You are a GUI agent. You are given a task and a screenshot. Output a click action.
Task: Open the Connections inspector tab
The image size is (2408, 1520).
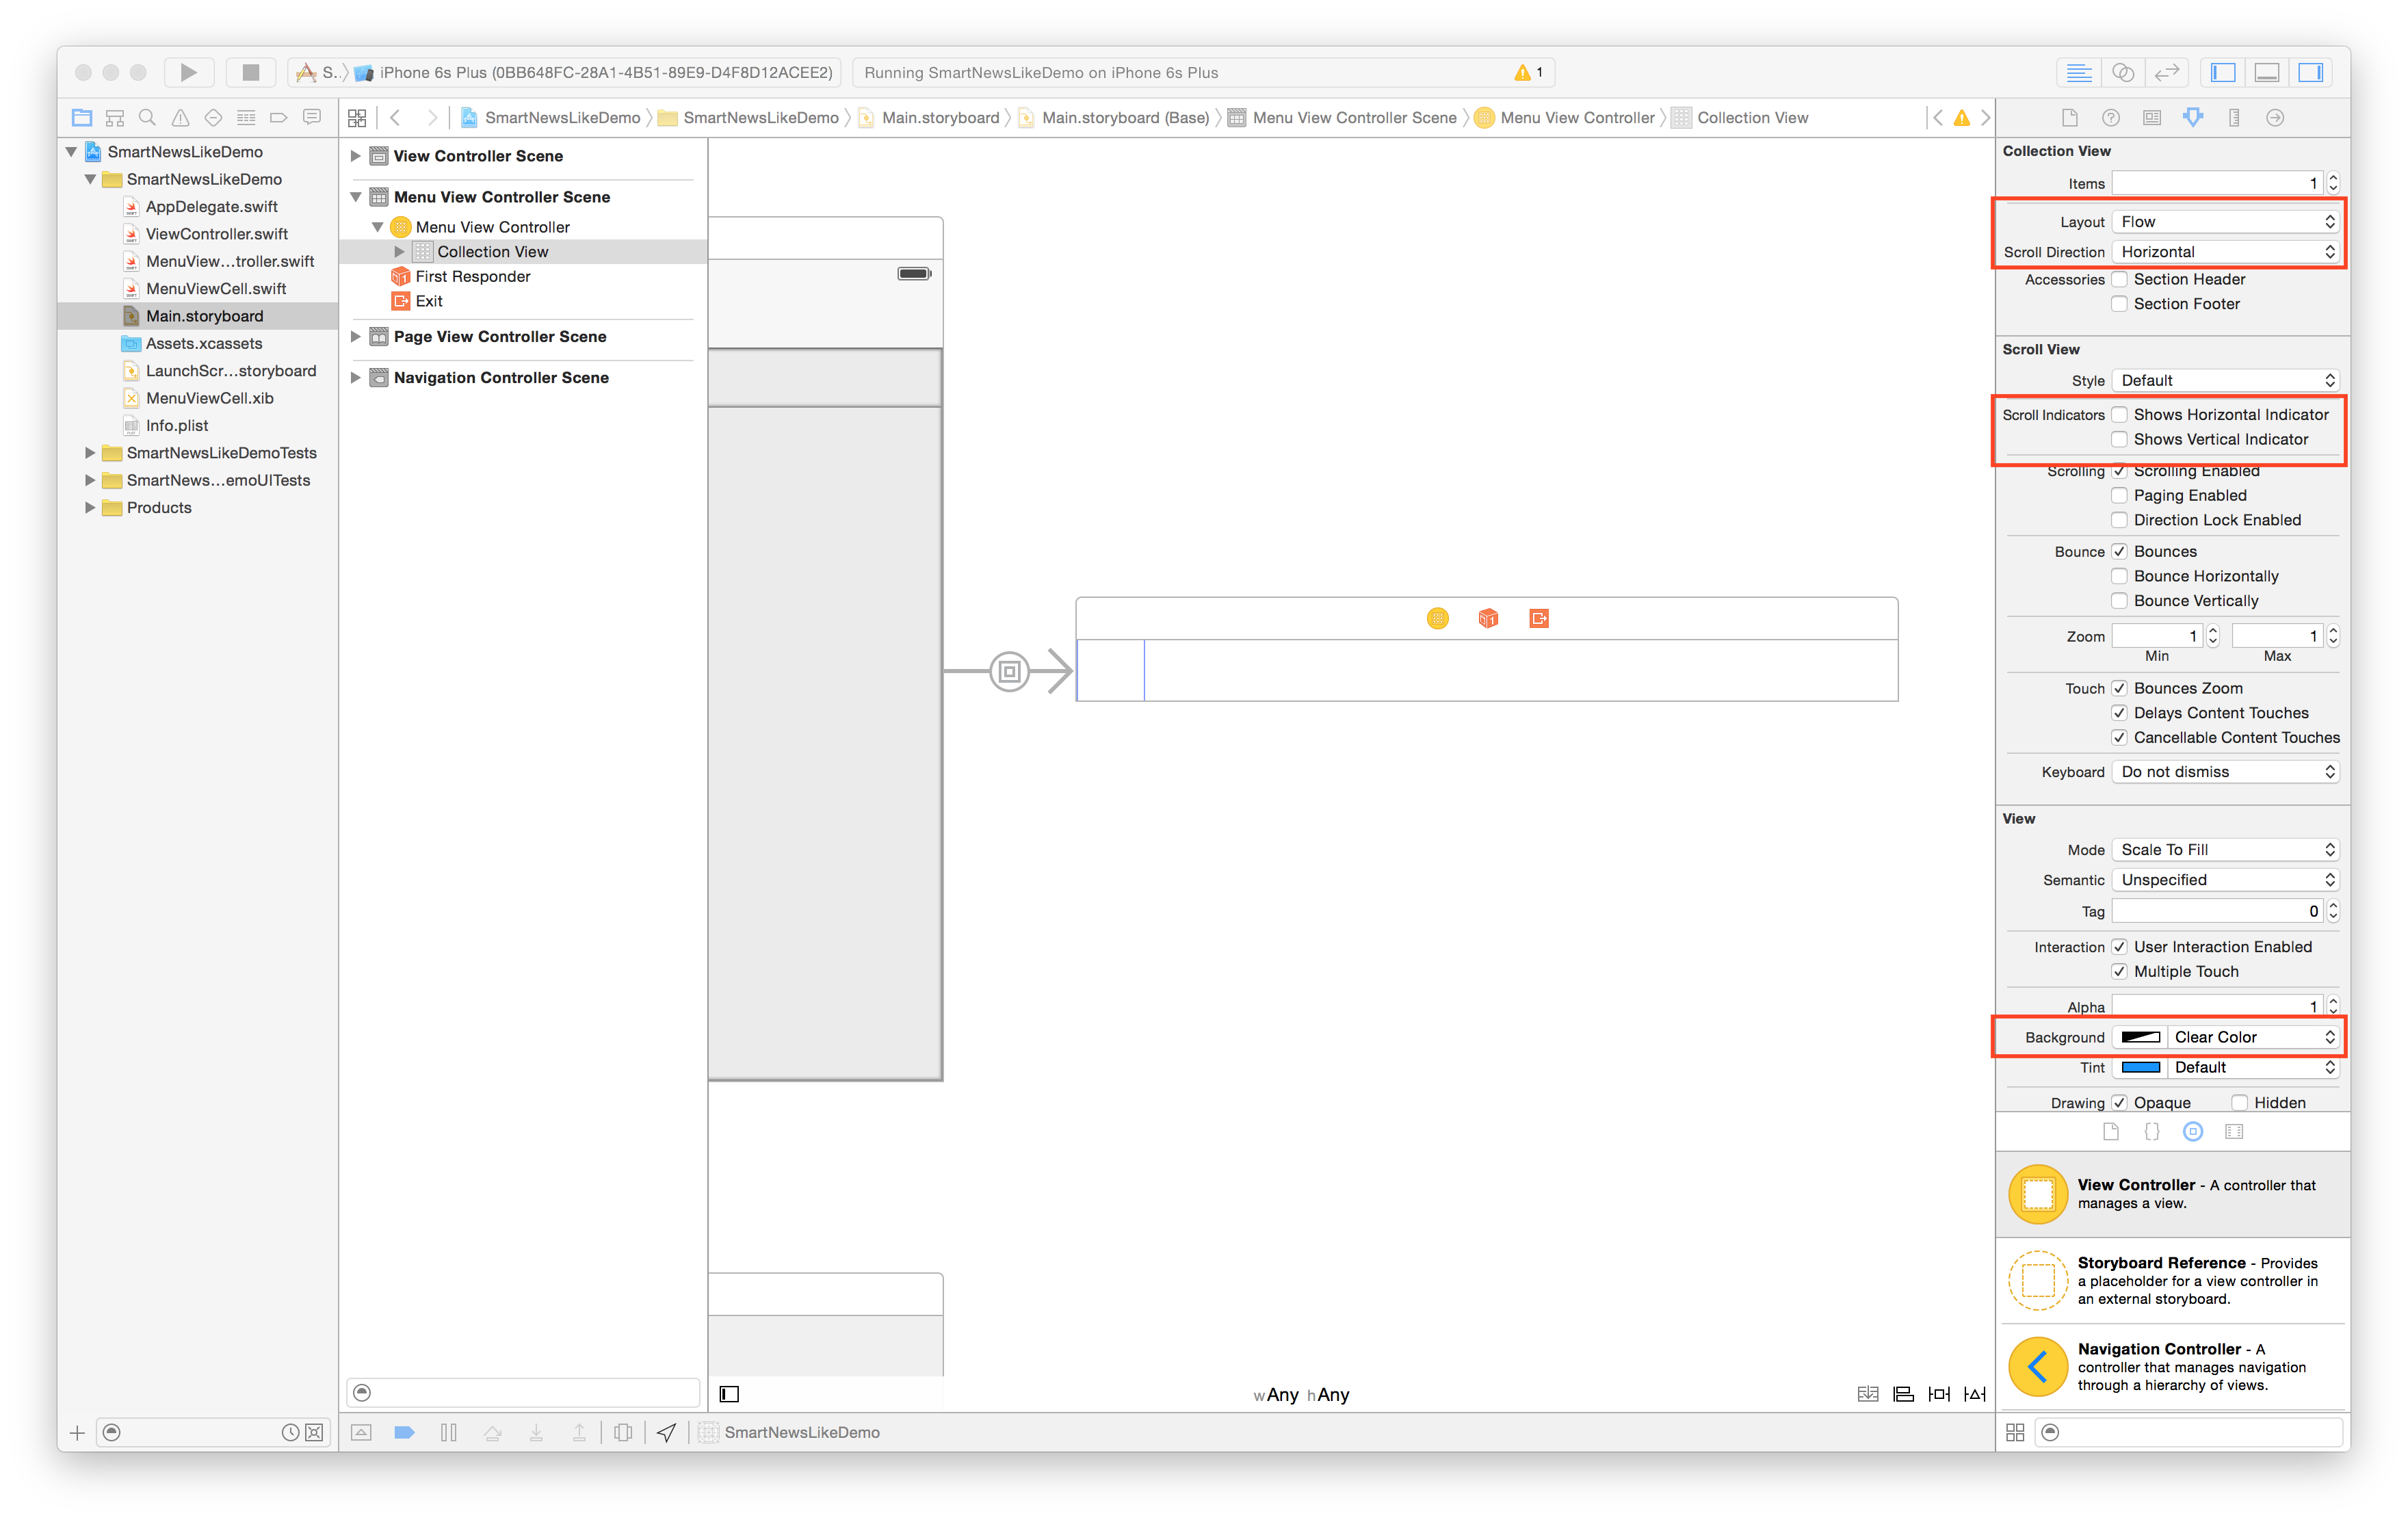[2275, 117]
